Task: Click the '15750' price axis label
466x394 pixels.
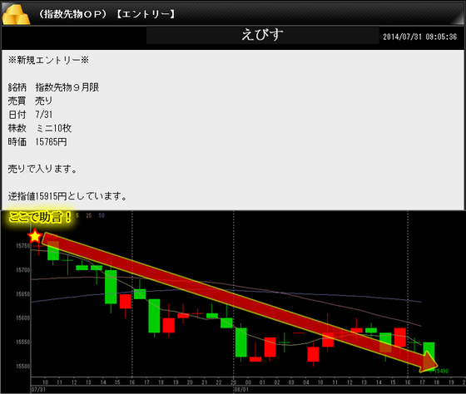Action: [23, 246]
